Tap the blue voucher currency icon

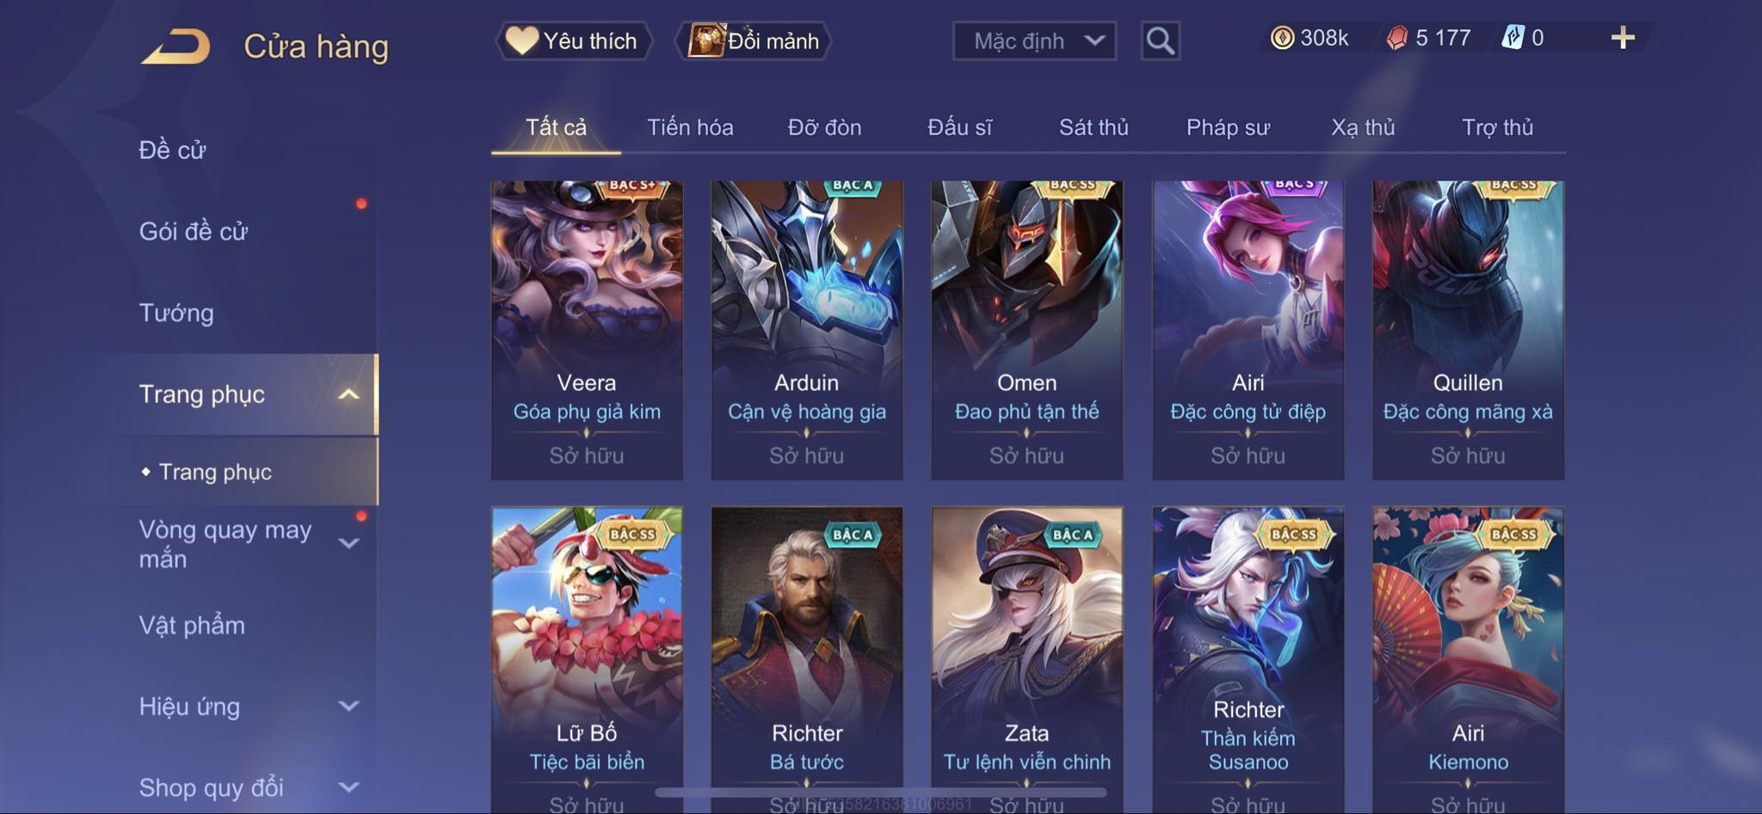(1512, 38)
